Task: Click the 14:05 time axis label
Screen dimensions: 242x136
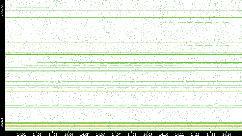Action: 84,134
